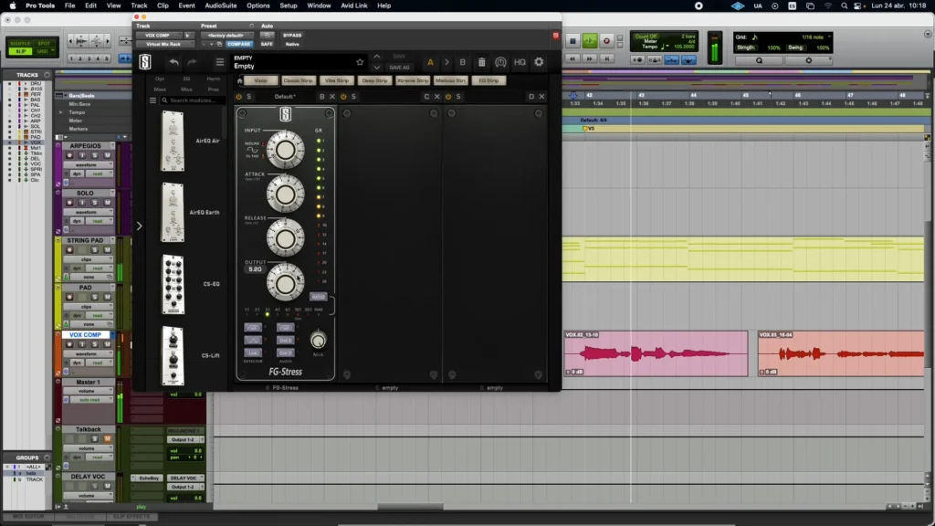Open the Virtual Mix Rack plugin selector
The width and height of the screenshot is (935, 526).
pos(163,44)
